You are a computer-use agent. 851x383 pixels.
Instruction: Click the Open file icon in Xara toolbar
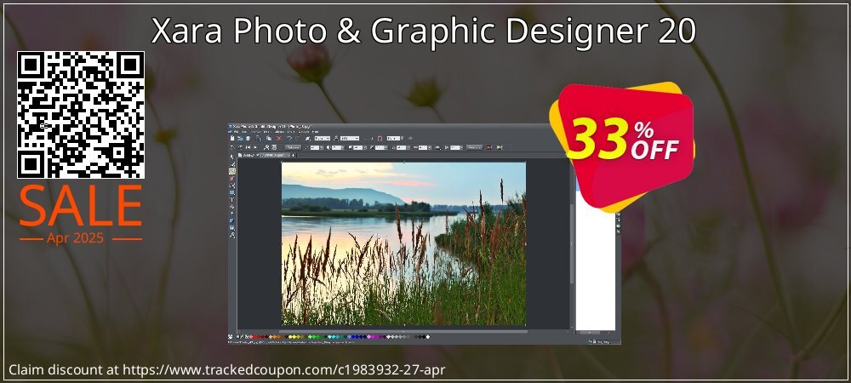click(x=240, y=139)
